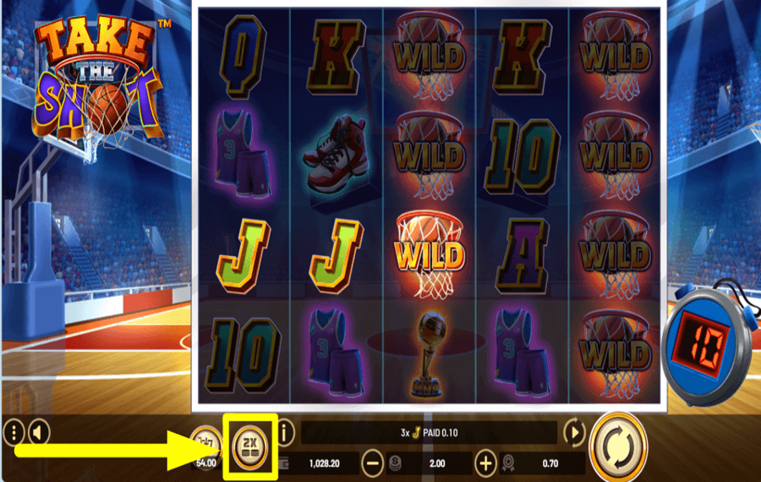761x482 pixels.
Task: Activate the 2X double-up chips button
Action: coord(250,446)
